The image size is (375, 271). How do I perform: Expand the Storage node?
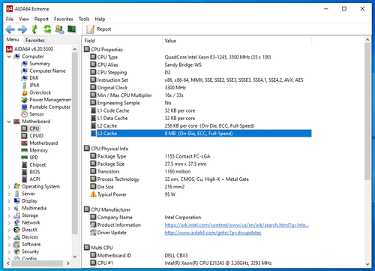(9, 215)
